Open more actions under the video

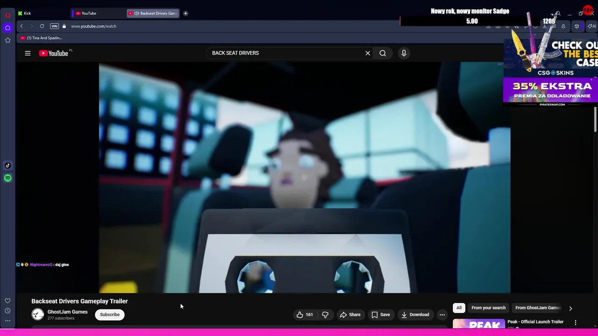(x=442, y=315)
